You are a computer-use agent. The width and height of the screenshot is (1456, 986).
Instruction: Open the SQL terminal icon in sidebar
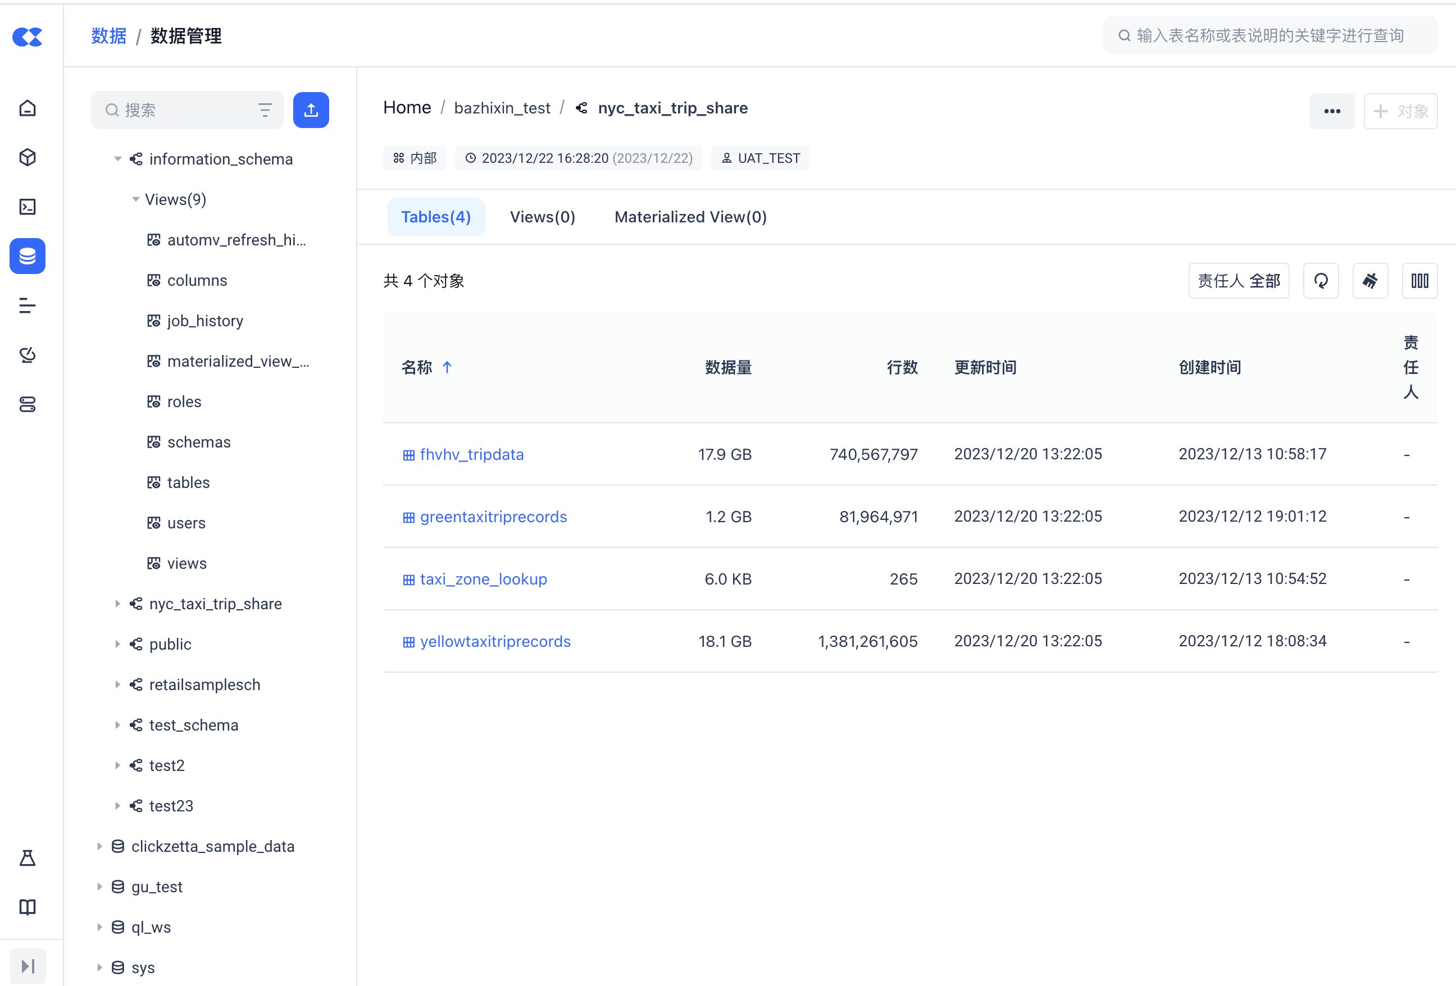pyautogui.click(x=28, y=207)
